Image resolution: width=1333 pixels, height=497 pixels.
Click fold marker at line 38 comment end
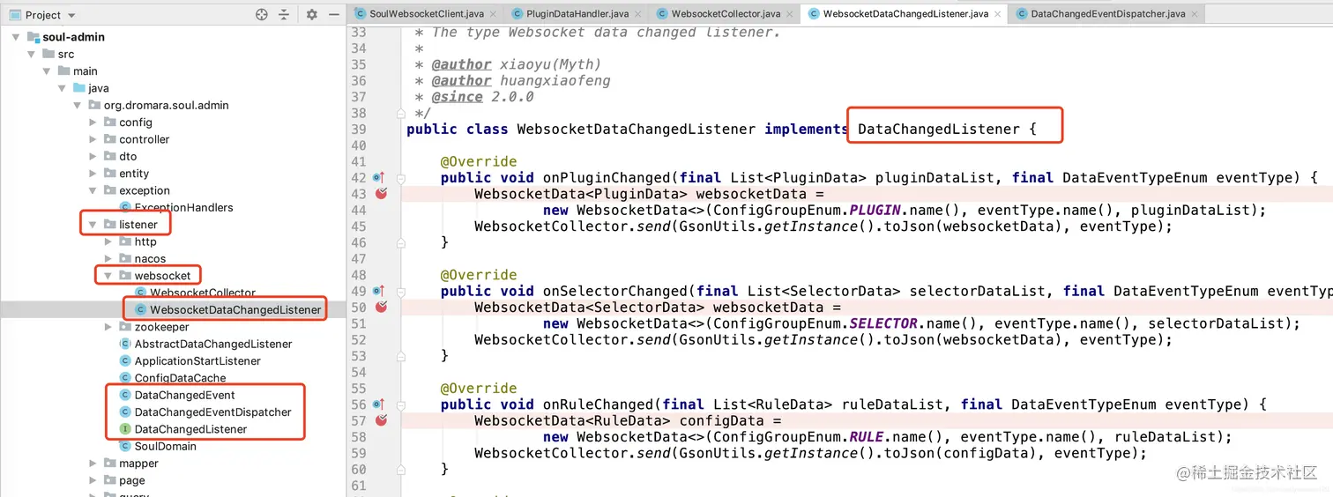[x=400, y=113]
